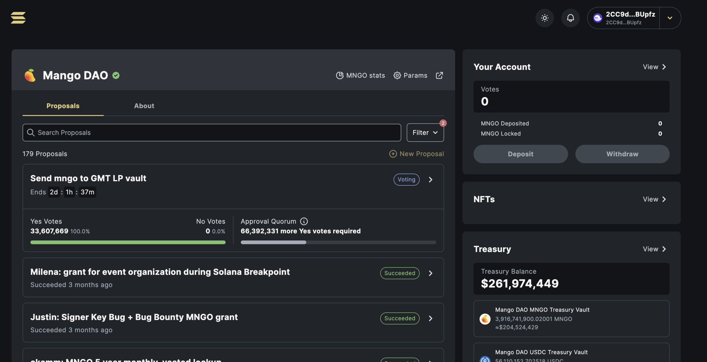Click the Realms hamburger logo icon

pyautogui.click(x=18, y=18)
